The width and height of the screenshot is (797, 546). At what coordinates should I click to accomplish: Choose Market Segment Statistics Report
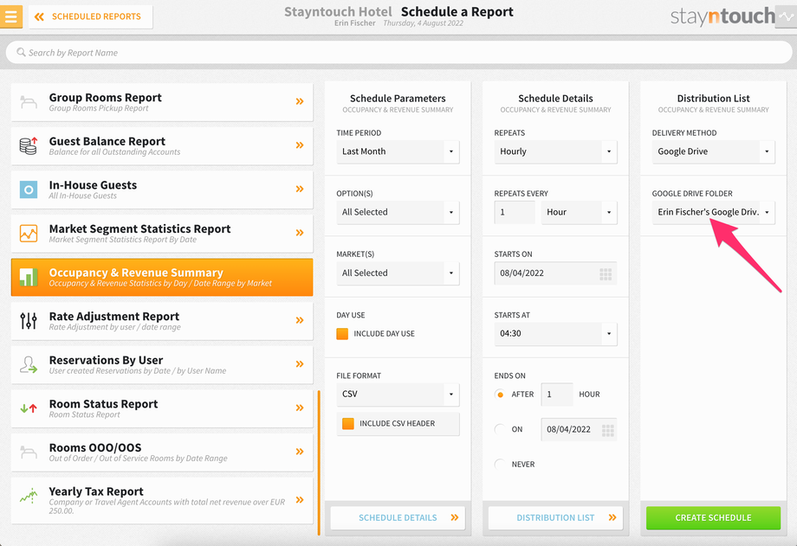pos(162,233)
